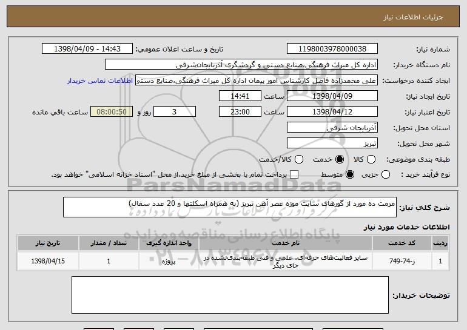The height and width of the screenshot is (330, 467).
Task: Click the ردیف column header
Action: (x=440, y=243)
